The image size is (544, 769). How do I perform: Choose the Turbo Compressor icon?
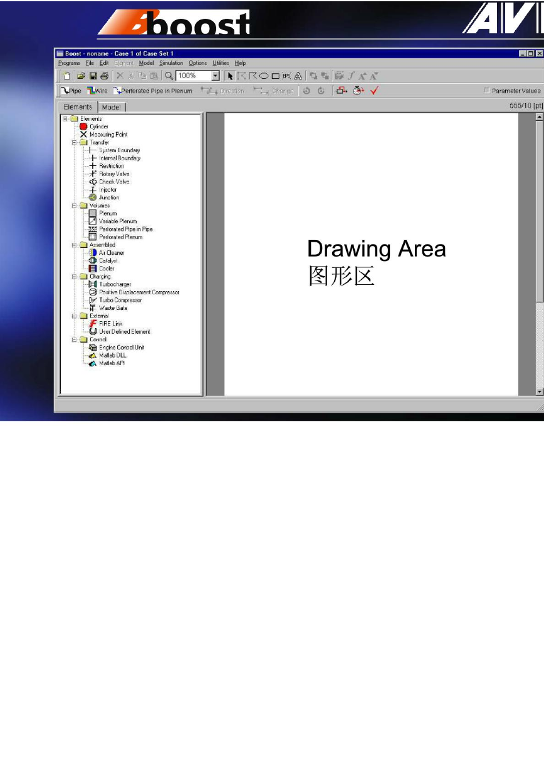93,300
